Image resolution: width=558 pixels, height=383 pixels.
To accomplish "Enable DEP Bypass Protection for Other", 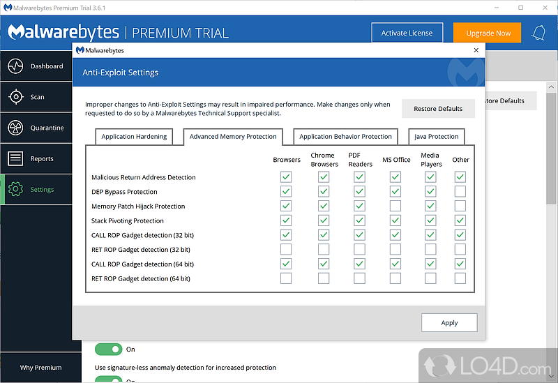I will coord(460,192).
